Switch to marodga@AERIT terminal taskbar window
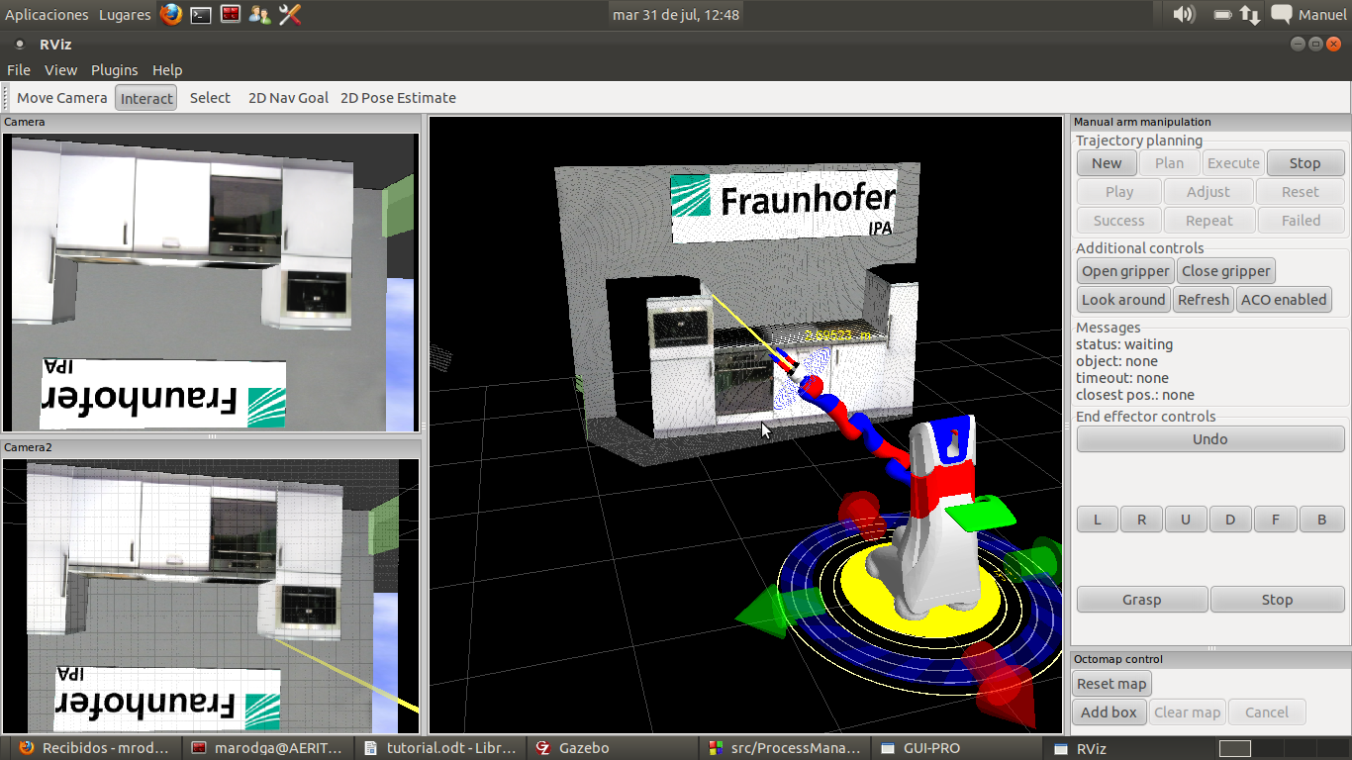The width and height of the screenshot is (1352, 760). tap(267, 748)
